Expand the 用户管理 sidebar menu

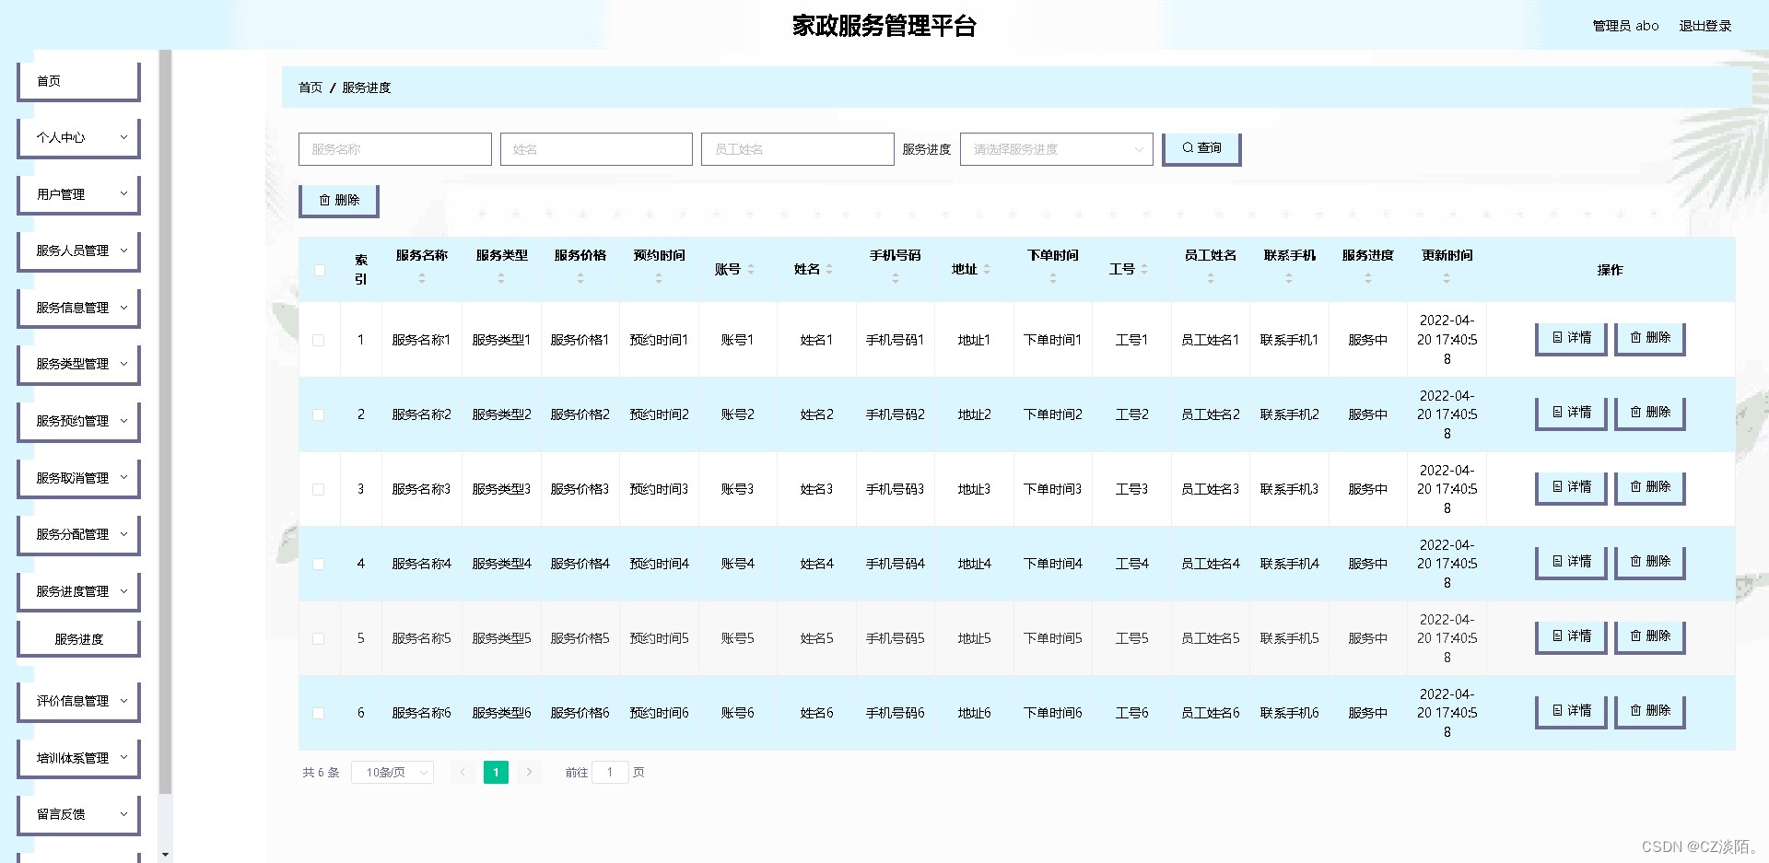(x=78, y=194)
